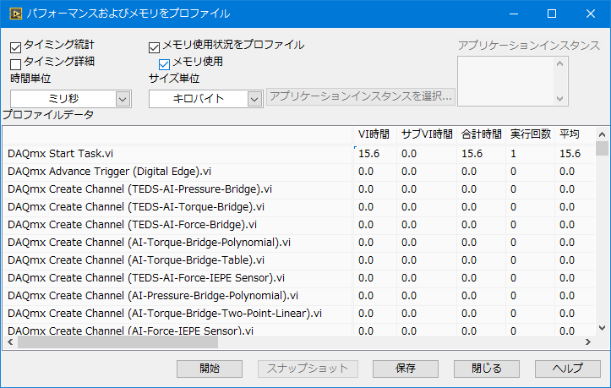The width and height of the screenshot is (611, 388).
Task: Click the 保存 button
Action: 406,369
